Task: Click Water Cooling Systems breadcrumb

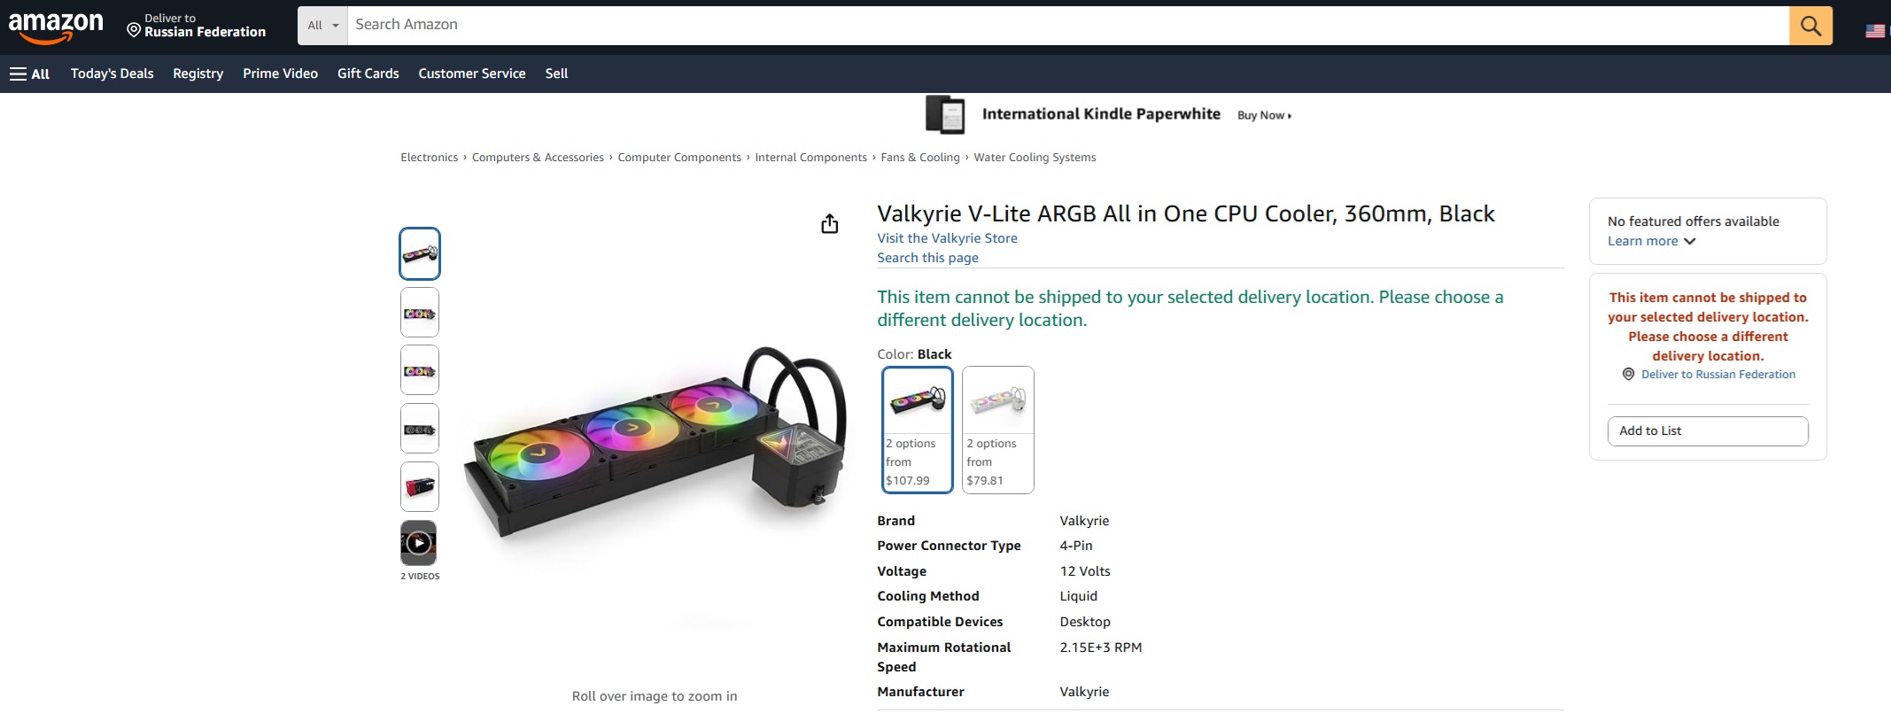Action: pos(1035,158)
